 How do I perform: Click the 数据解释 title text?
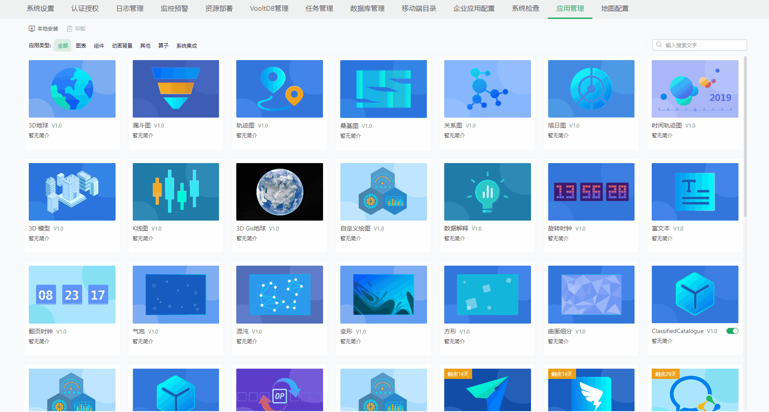[x=456, y=228]
